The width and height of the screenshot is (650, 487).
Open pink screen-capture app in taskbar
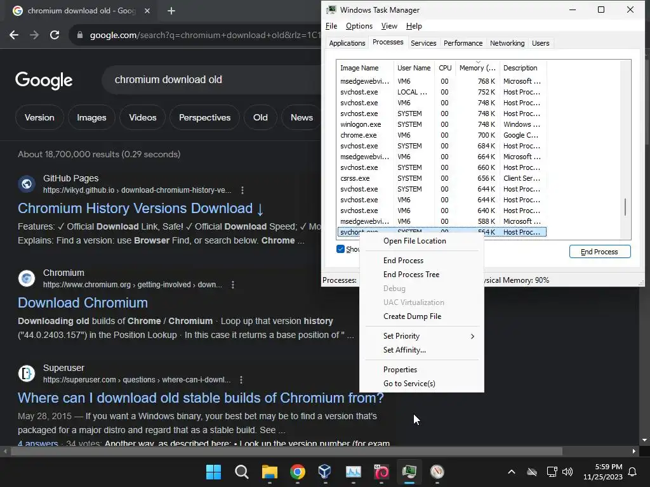tap(381, 472)
